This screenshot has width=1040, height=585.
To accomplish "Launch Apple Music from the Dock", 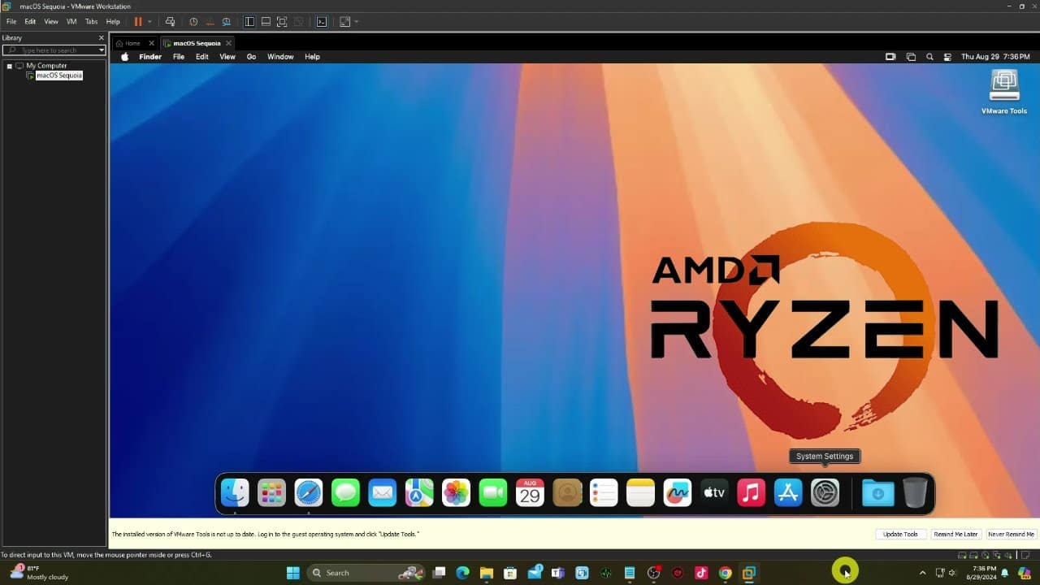I will [x=751, y=492].
